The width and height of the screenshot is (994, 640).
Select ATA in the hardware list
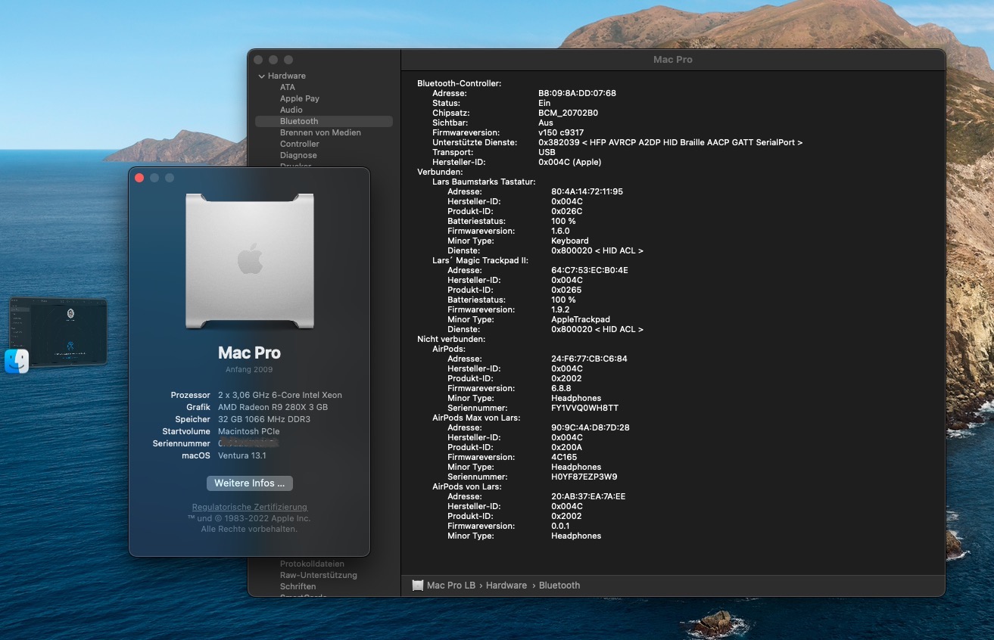[x=288, y=87]
